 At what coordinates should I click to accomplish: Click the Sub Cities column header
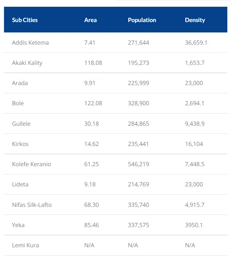[25, 20]
